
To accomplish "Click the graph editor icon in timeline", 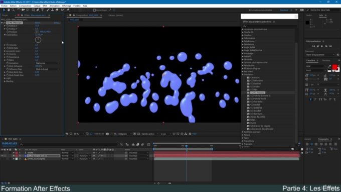I will pos(148,144).
